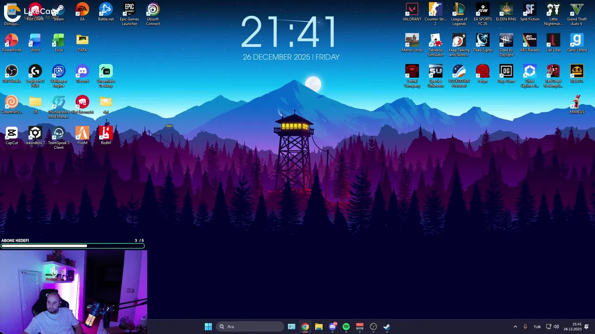Select the FiveM shortcut

click(x=82, y=136)
